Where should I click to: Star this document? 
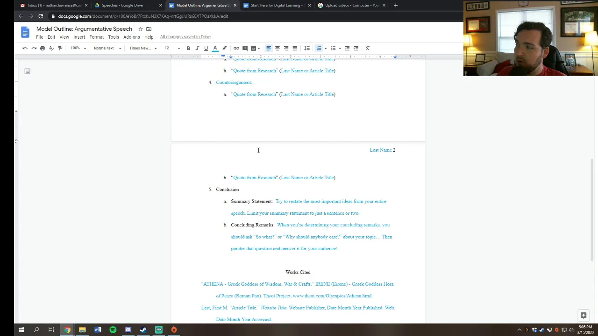coord(141,29)
